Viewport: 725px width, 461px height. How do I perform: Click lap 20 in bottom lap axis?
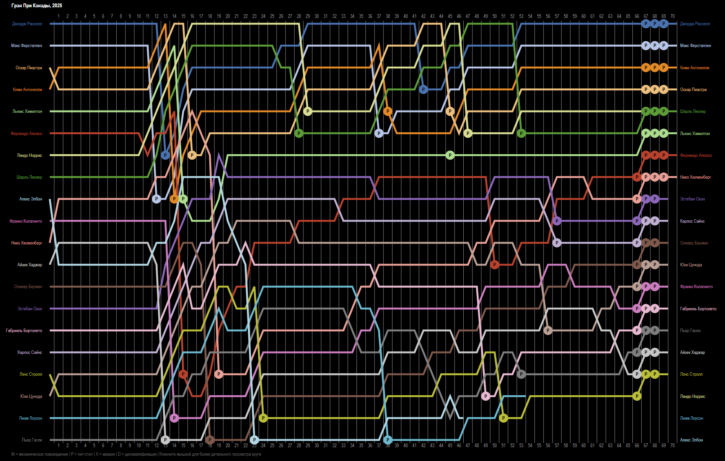point(228,445)
